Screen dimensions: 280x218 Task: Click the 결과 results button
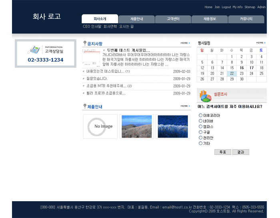[x=240, y=152]
